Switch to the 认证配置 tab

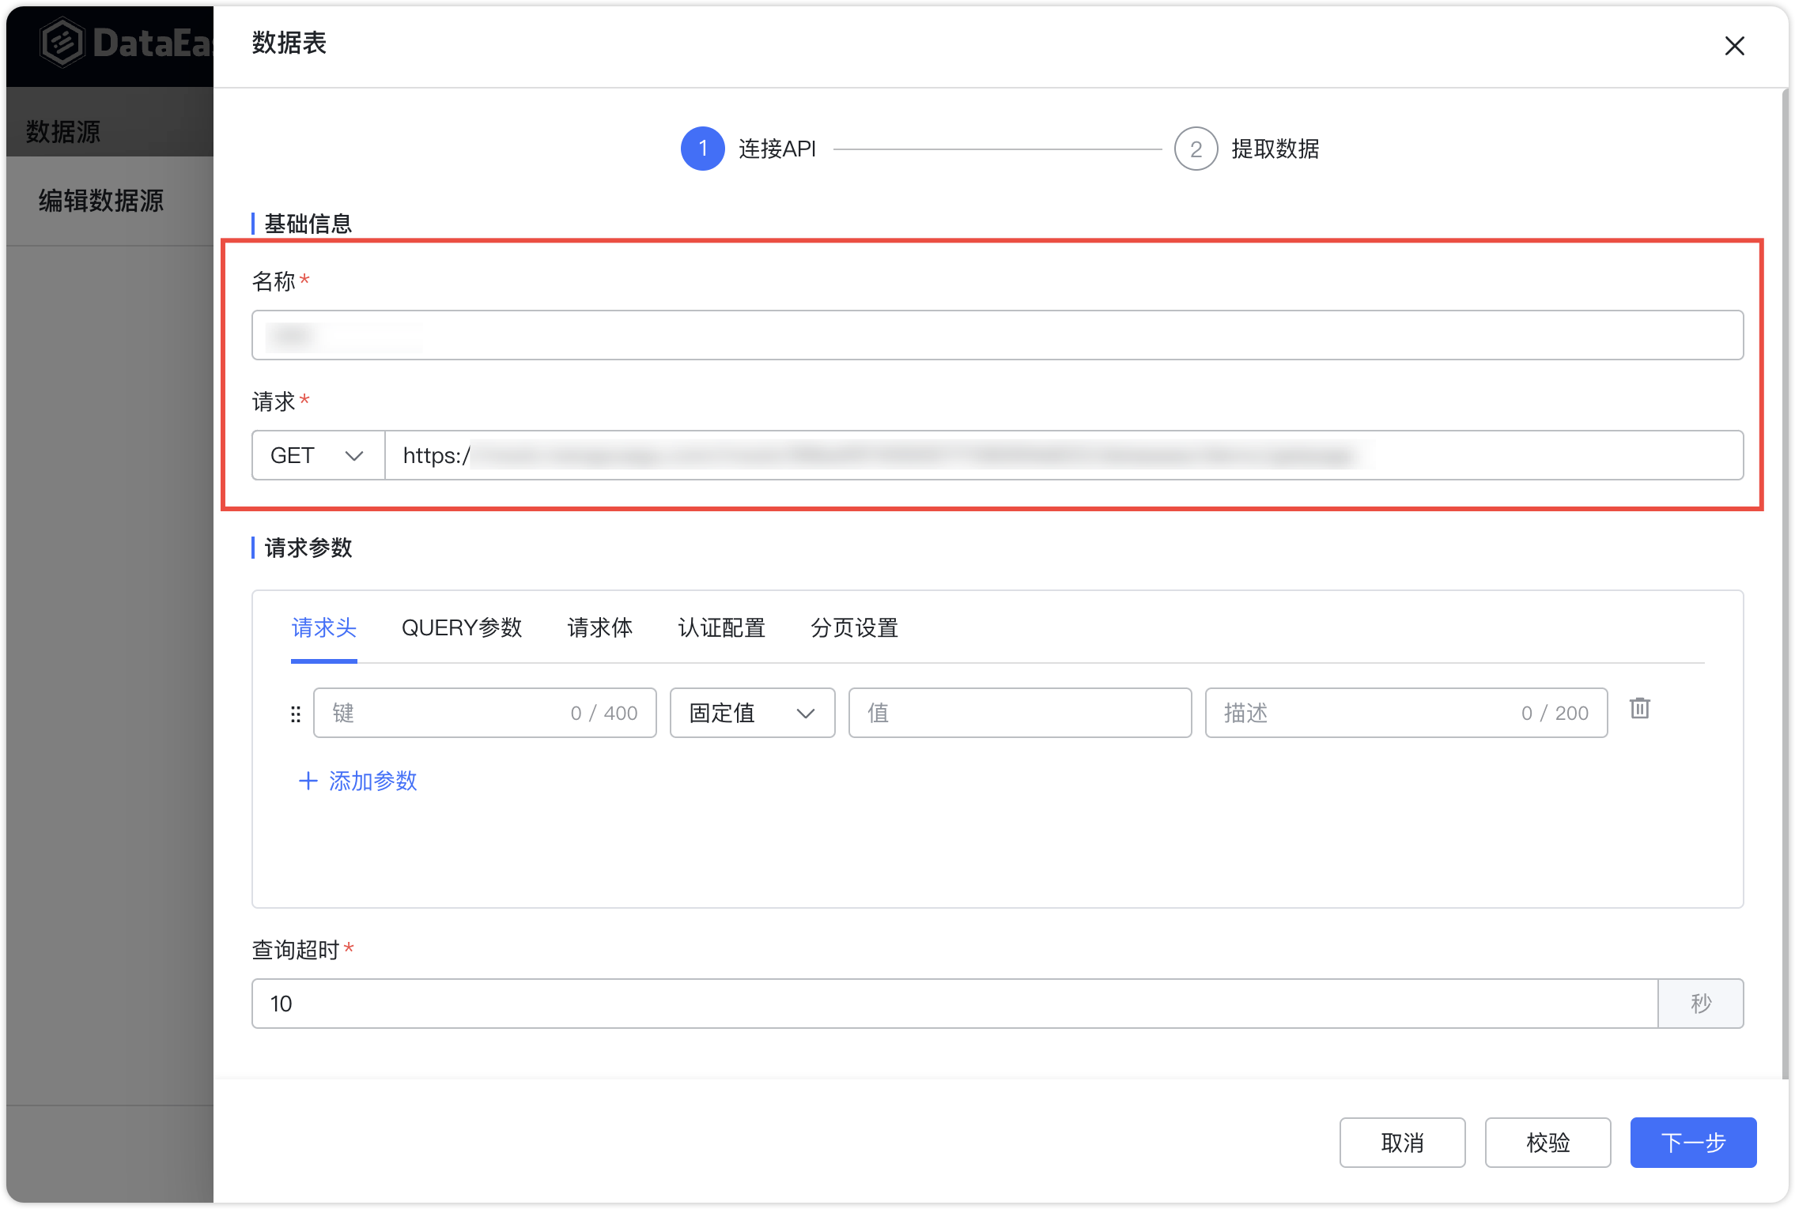point(721,628)
